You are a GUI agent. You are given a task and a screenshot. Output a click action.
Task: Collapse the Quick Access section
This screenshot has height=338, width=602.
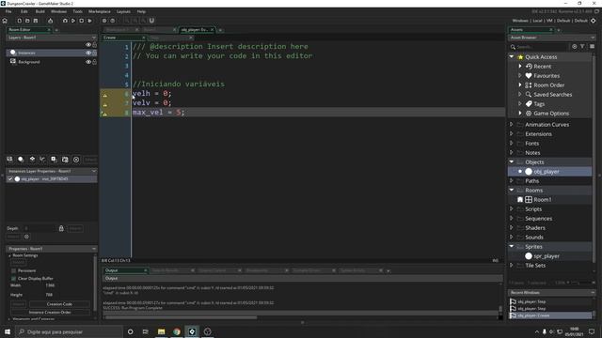(x=512, y=56)
